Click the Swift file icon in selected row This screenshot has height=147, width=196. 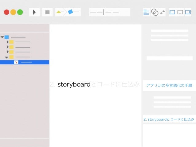click(16, 62)
